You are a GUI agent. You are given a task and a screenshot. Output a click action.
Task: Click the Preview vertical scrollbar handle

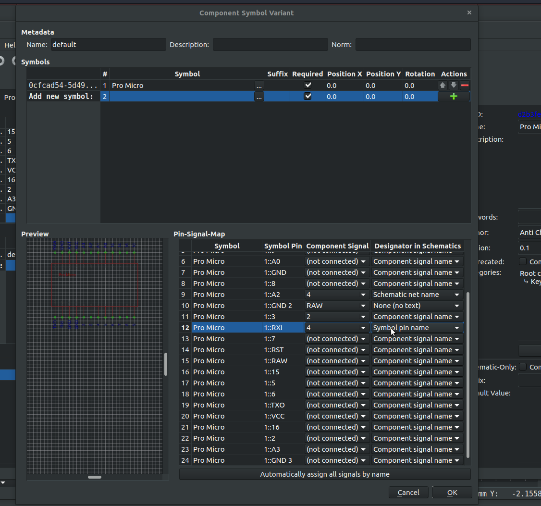pyautogui.click(x=166, y=364)
